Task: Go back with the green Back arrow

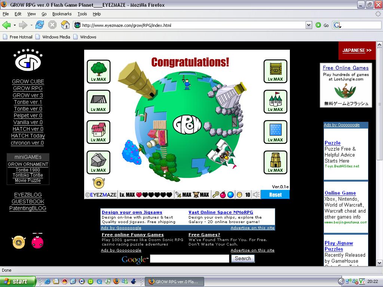Action: pos(7,25)
